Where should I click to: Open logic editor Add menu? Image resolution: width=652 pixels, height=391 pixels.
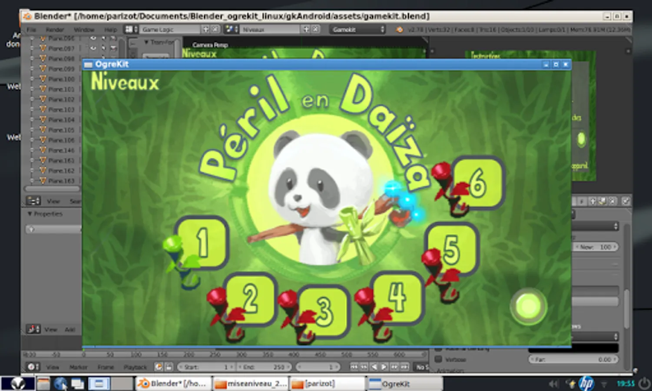click(x=70, y=330)
